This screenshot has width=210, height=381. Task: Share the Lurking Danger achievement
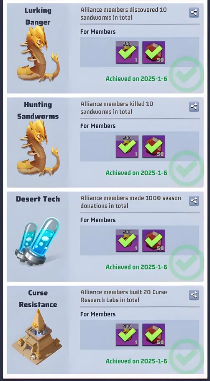point(194,13)
